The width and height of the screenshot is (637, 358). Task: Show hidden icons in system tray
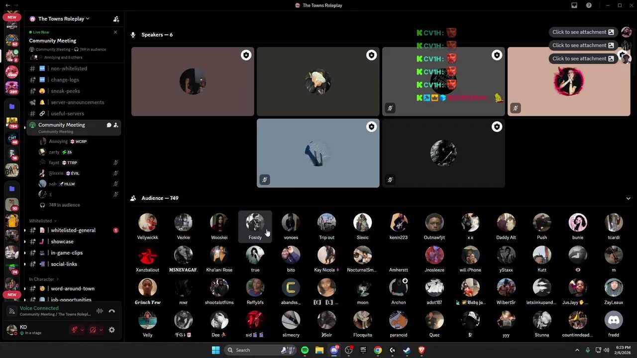[577, 350]
